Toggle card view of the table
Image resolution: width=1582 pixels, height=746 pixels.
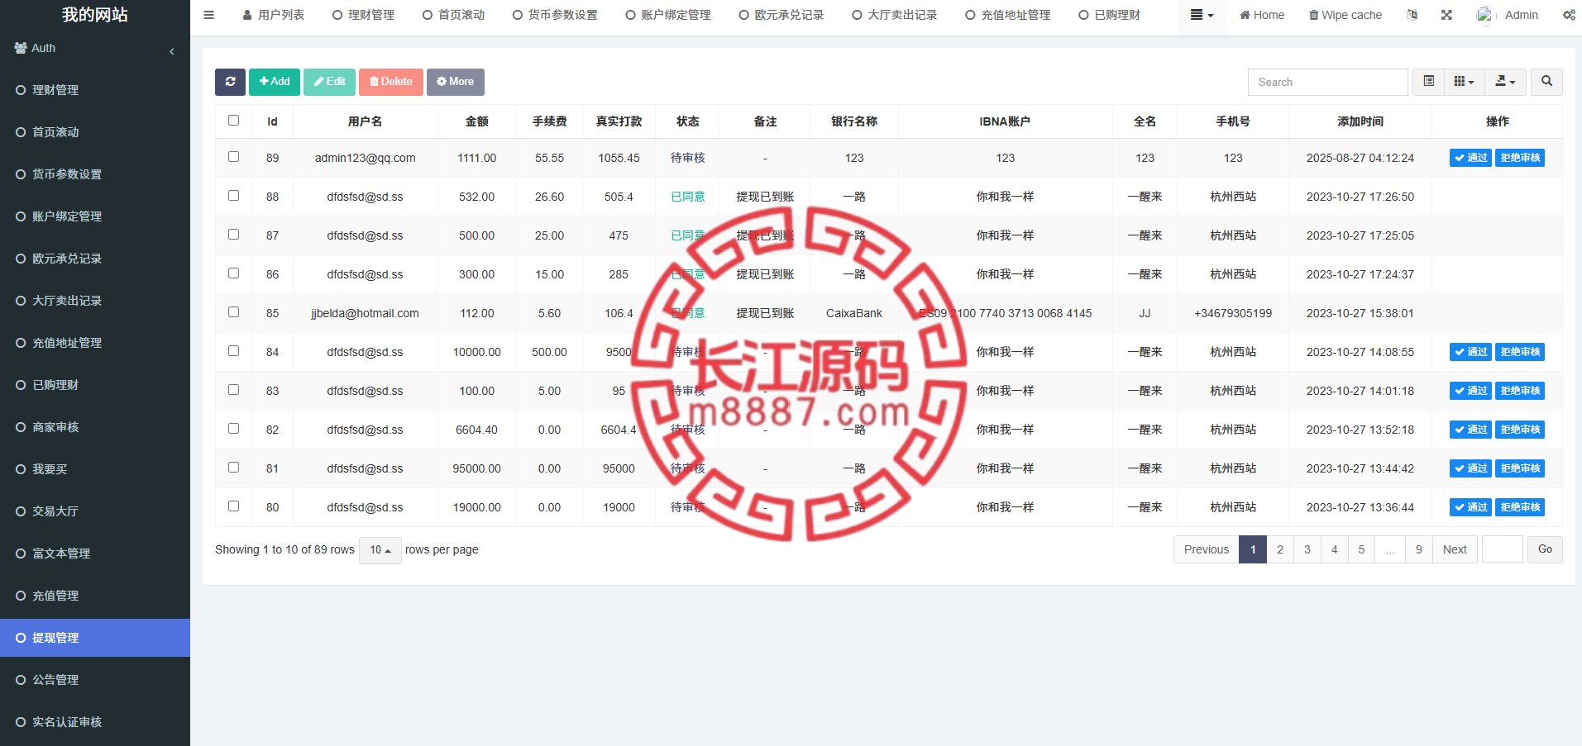point(1428,82)
